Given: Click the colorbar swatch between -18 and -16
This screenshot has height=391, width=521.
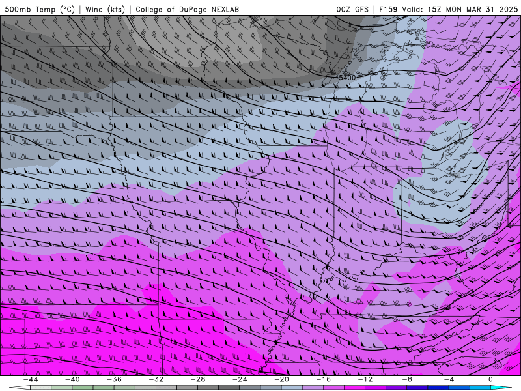Looking at the screenshot, I should (x=313, y=388).
